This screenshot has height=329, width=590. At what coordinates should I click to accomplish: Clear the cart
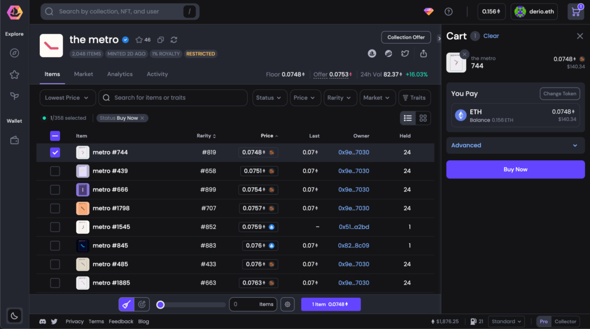[491, 36]
